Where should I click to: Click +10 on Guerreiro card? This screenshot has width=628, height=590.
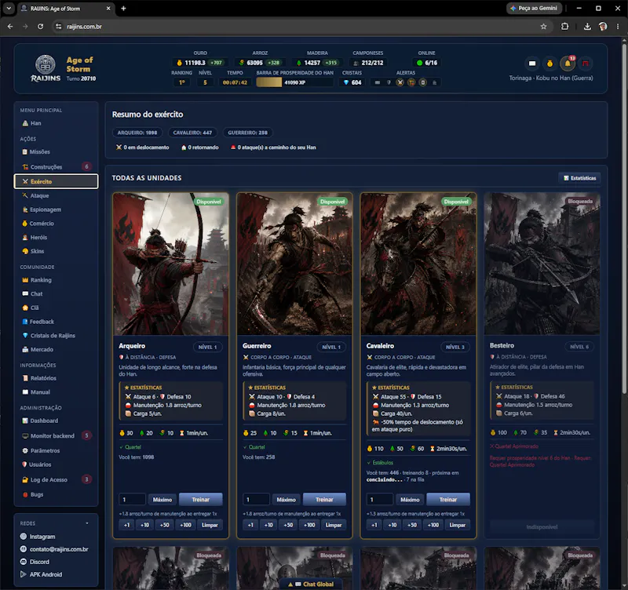[268, 525]
